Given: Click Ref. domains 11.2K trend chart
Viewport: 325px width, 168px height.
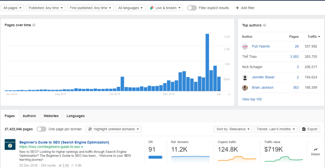Looking at the screenshot, I should (190, 159).
